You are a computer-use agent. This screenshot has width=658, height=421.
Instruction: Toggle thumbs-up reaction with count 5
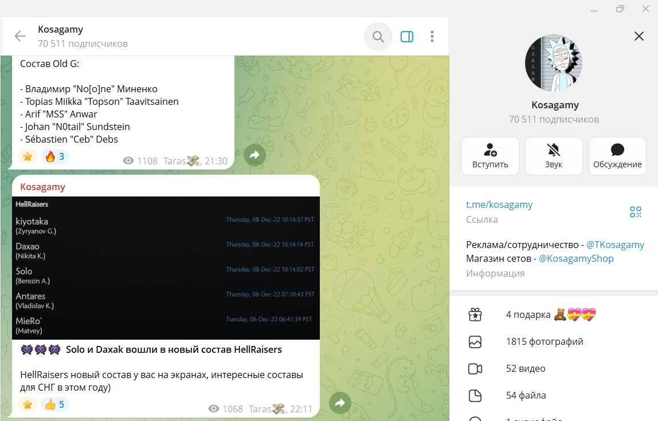point(55,404)
